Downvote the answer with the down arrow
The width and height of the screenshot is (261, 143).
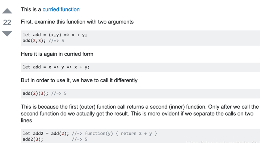click(x=7, y=34)
